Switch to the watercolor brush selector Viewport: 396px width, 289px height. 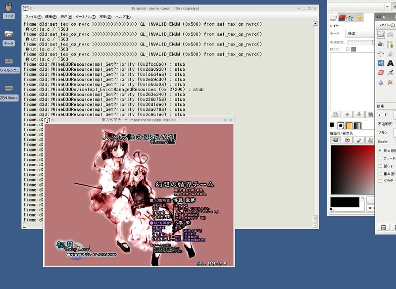359,140
